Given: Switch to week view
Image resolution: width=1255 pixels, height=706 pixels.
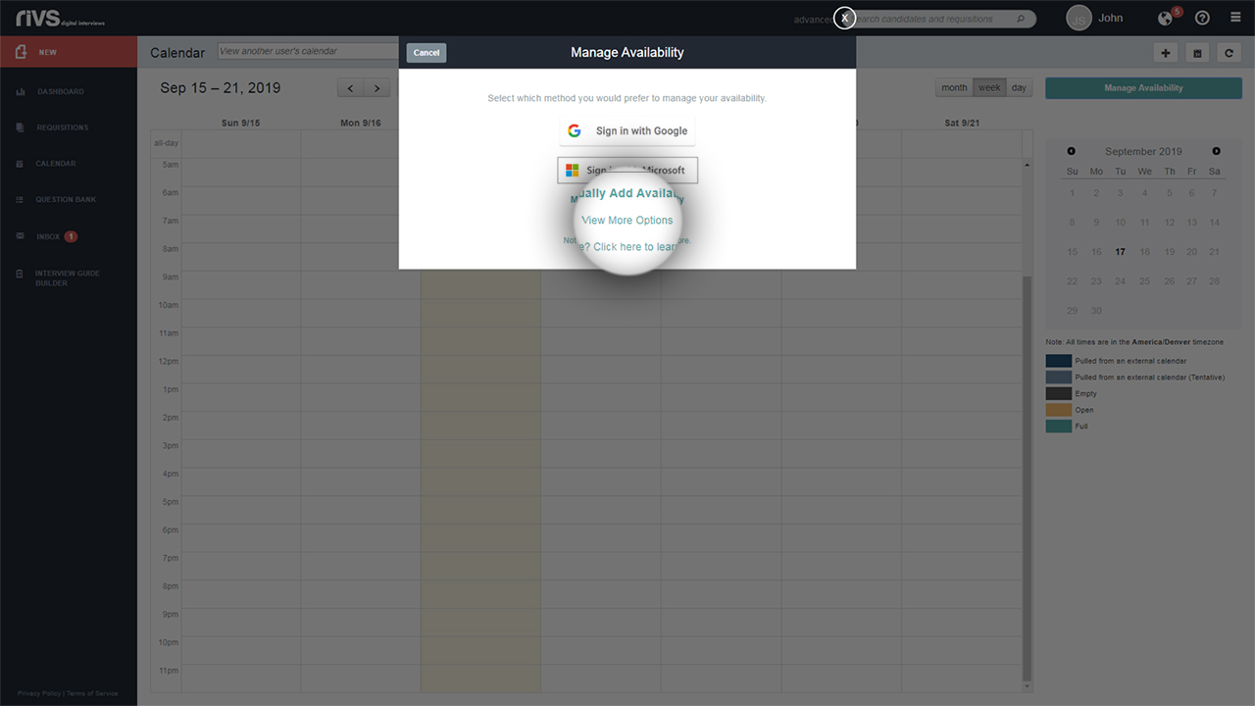Looking at the screenshot, I should pos(989,87).
